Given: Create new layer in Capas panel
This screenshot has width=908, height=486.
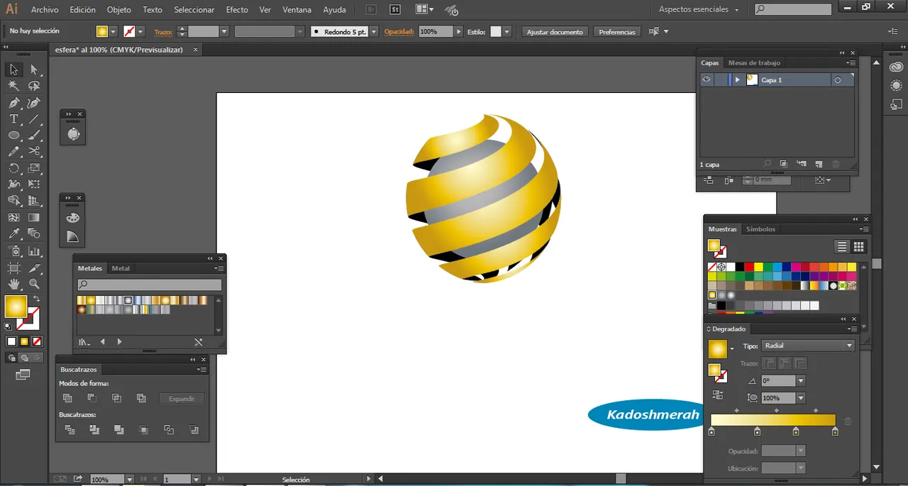Looking at the screenshot, I should [x=819, y=164].
